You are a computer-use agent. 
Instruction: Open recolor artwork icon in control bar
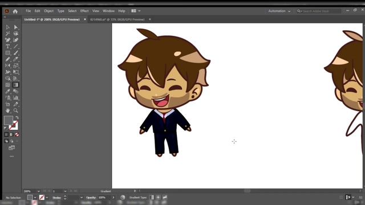click(123, 198)
